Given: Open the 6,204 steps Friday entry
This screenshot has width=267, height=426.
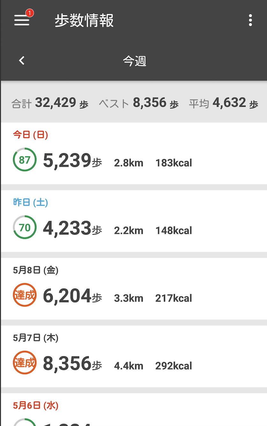Looking at the screenshot, I should 134,289.
